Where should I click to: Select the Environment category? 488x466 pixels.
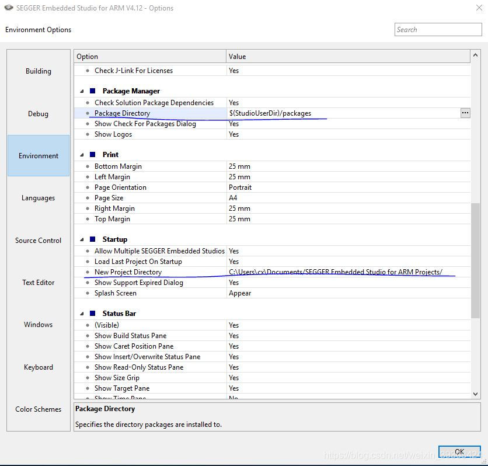(x=39, y=156)
